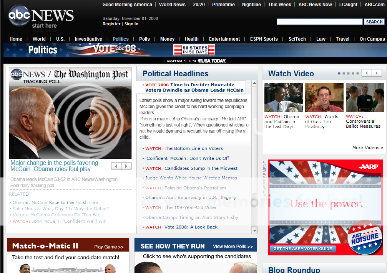Click the ABC News logo

click(x=41, y=17)
